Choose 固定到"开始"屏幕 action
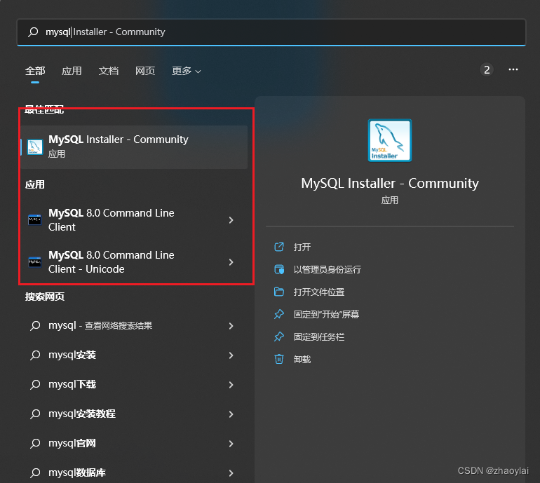Image resolution: width=540 pixels, height=483 pixels. point(326,314)
